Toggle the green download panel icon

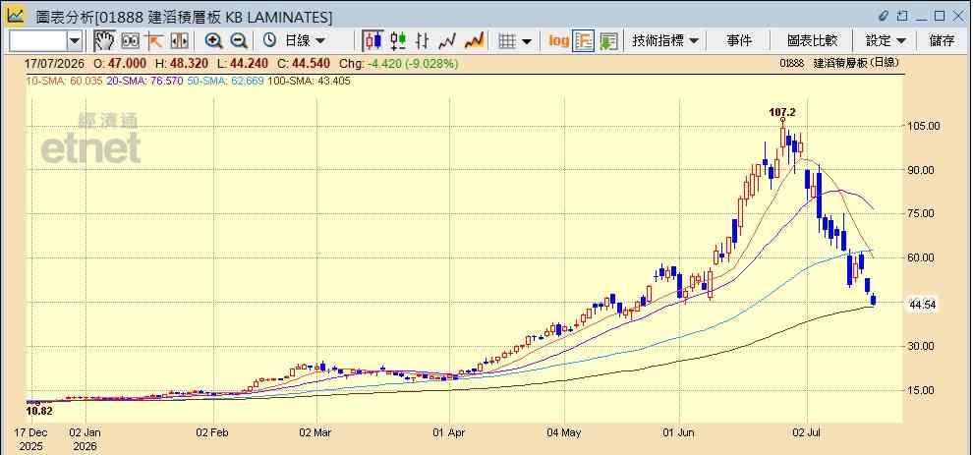[608, 41]
